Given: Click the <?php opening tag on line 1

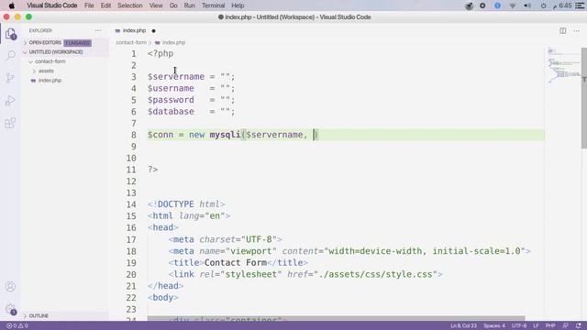Looking at the screenshot, I should [161, 53].
